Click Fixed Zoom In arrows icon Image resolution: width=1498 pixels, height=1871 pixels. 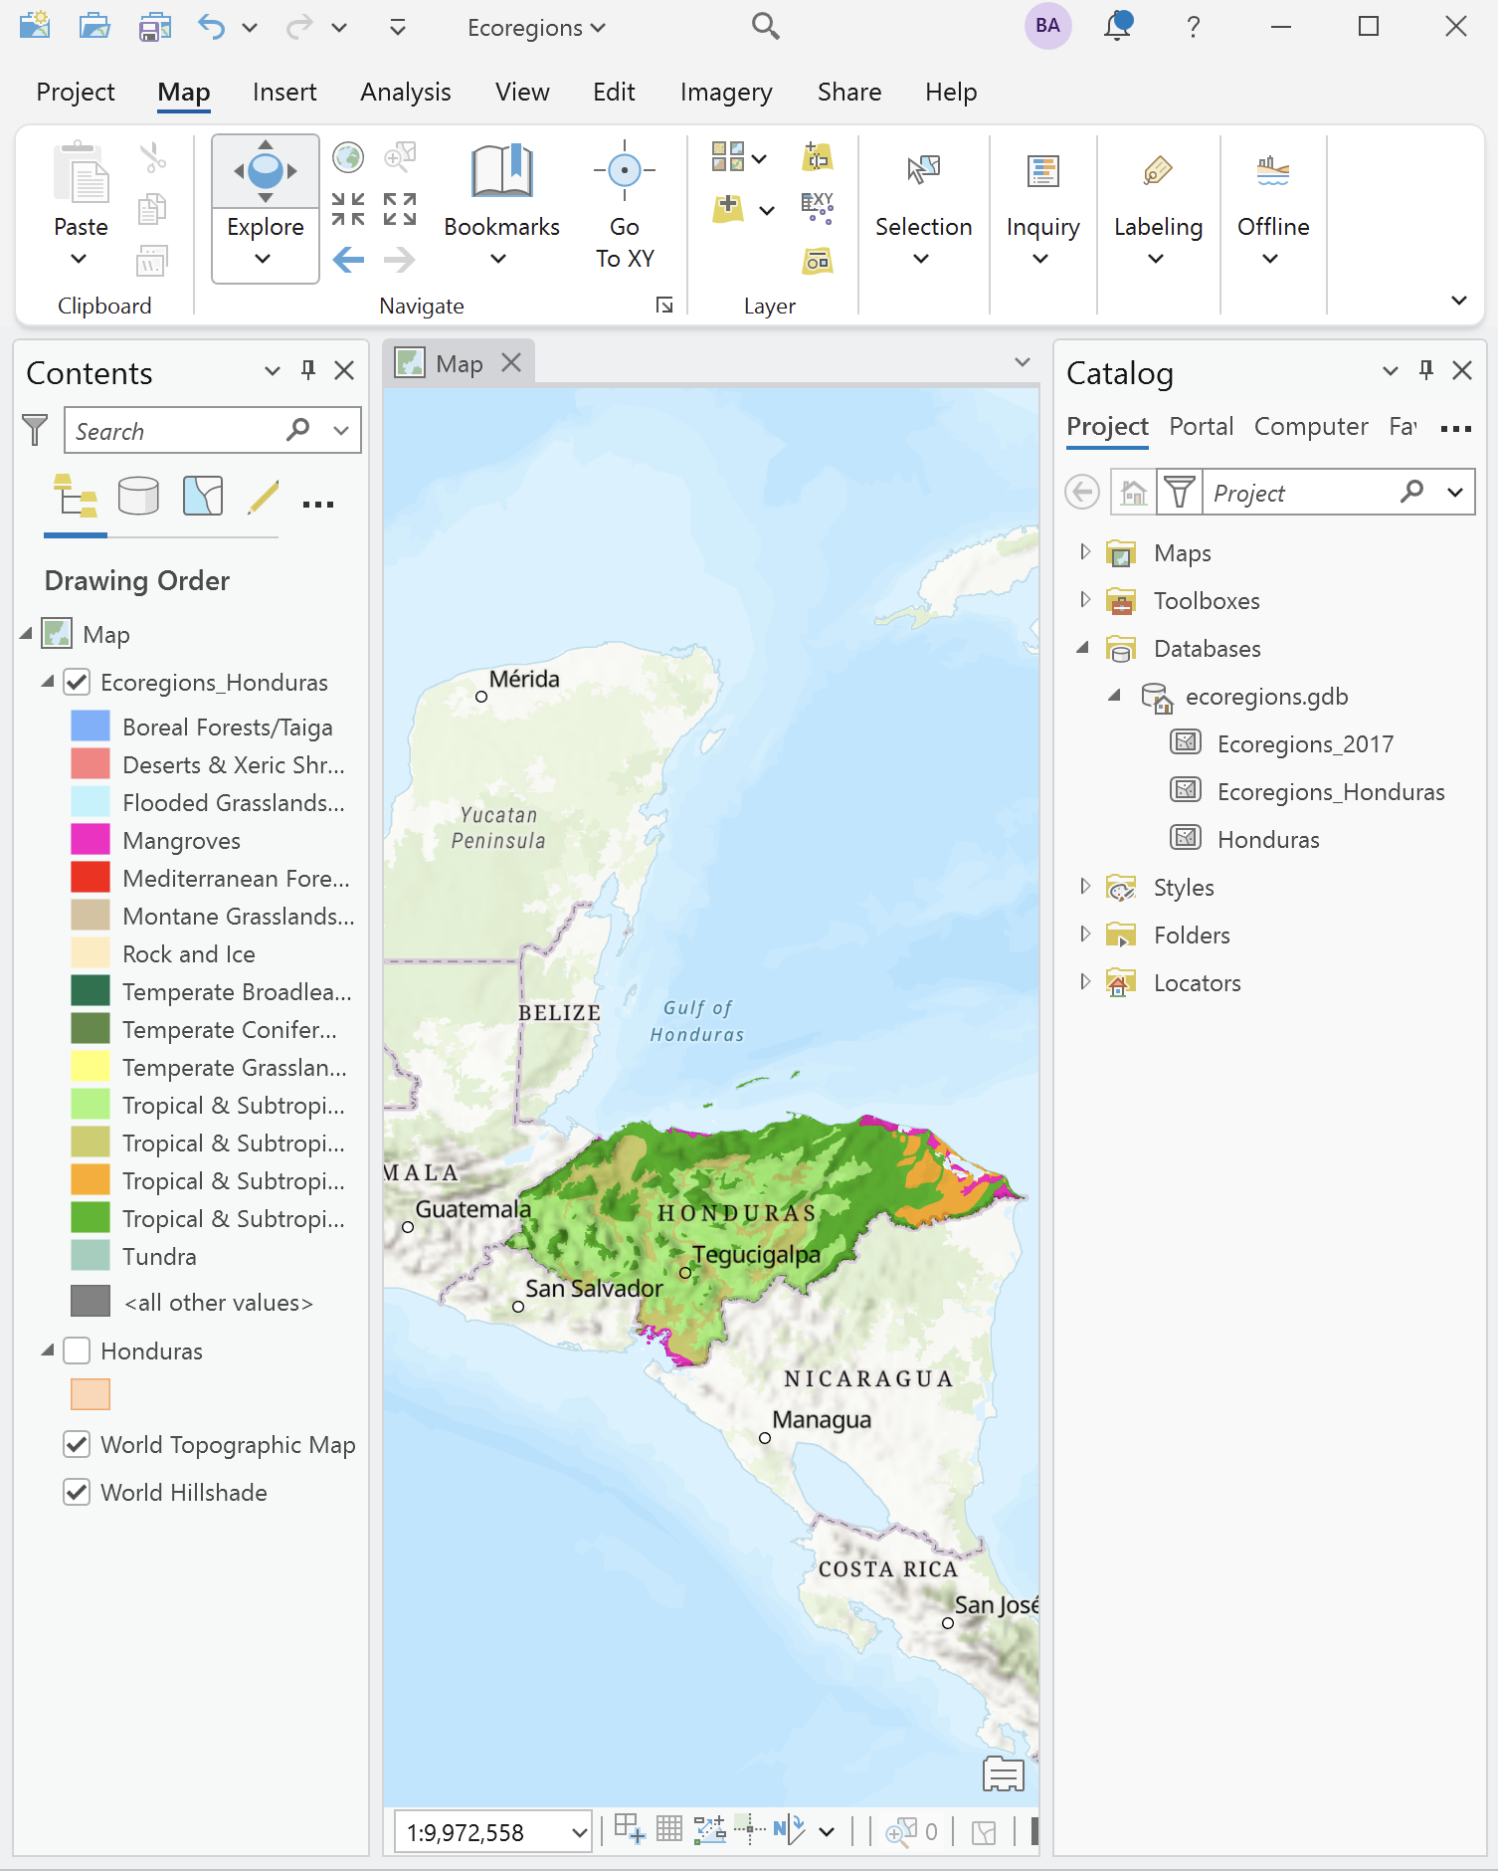(348, 209)
